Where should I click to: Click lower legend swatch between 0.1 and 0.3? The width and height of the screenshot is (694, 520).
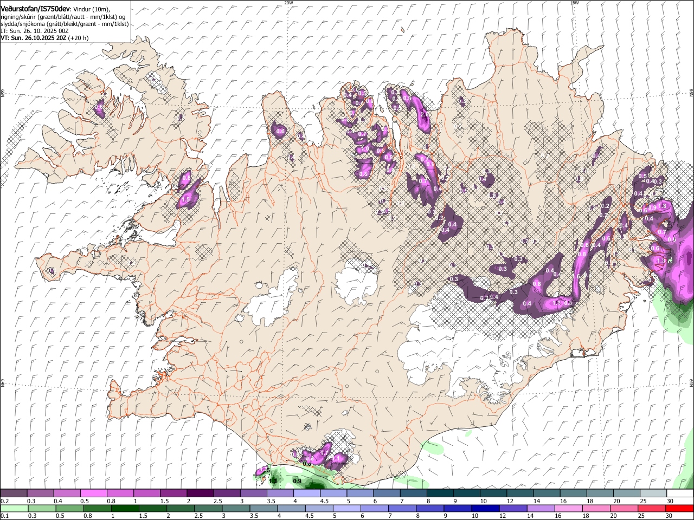click(x=14, y=508)
